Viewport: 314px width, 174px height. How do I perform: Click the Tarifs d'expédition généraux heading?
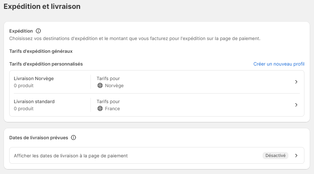click(41, 51)
